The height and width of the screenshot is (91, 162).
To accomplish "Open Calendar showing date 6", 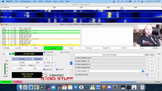I will [x=65, y=87].
